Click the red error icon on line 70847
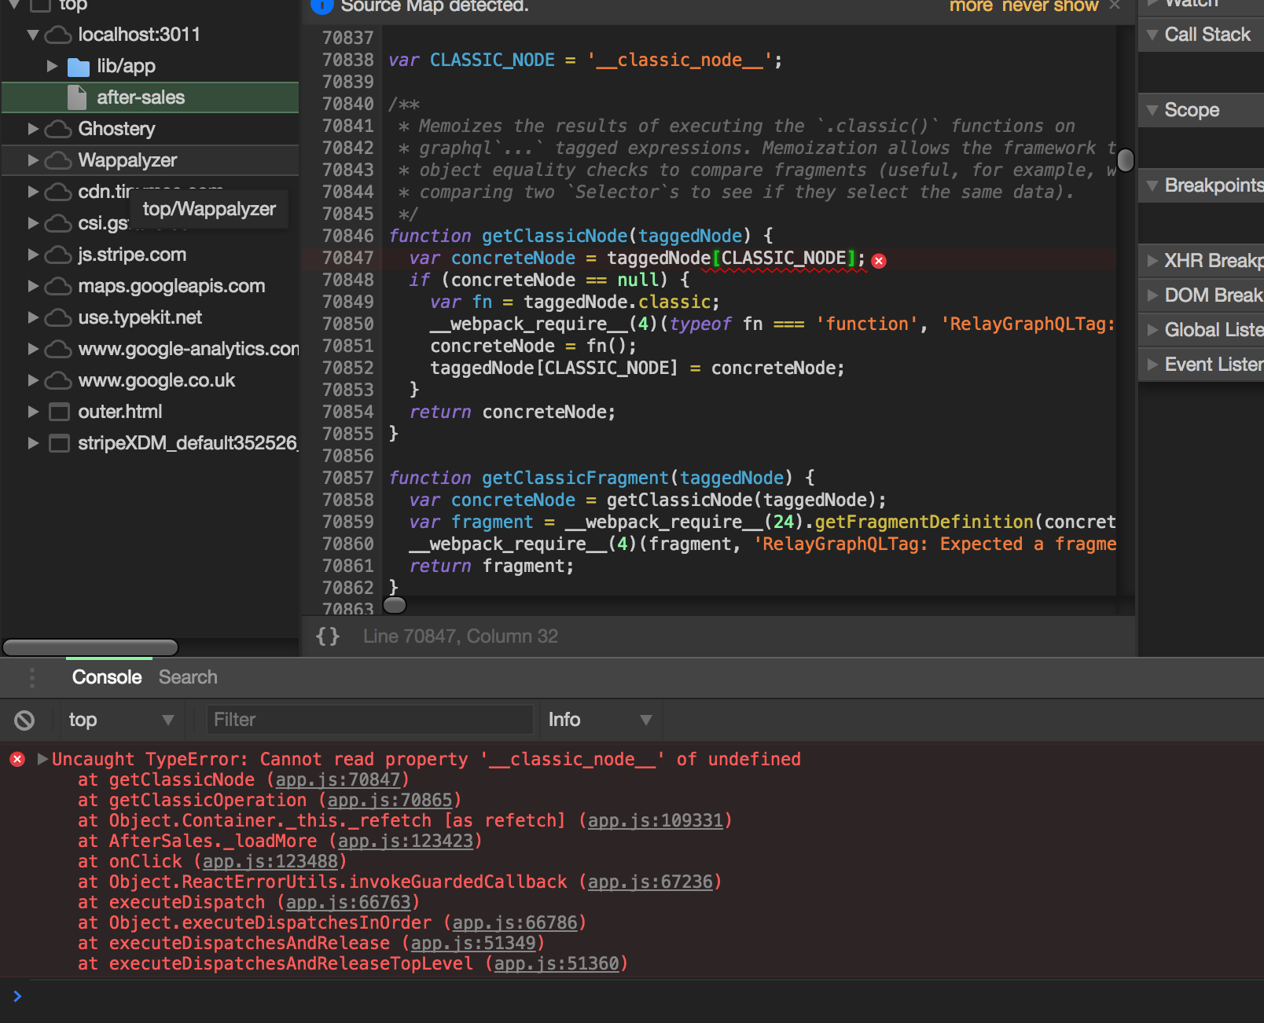Screen dimensions: 1264x1023 coord(879,261)
